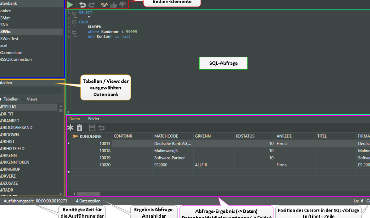Collapse the SELECT block in SQL editor
The image size is (370, 218).
74,13
